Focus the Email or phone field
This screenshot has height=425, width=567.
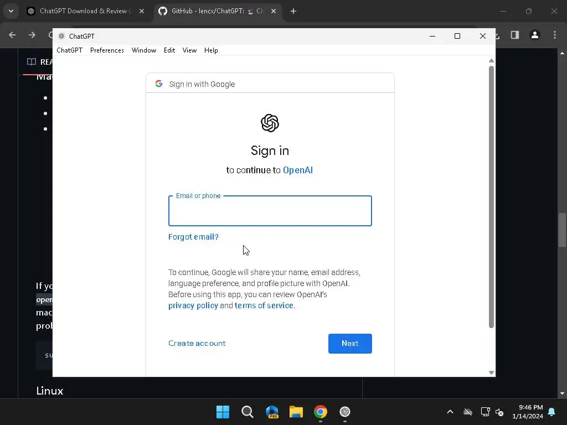coord(270,211)
